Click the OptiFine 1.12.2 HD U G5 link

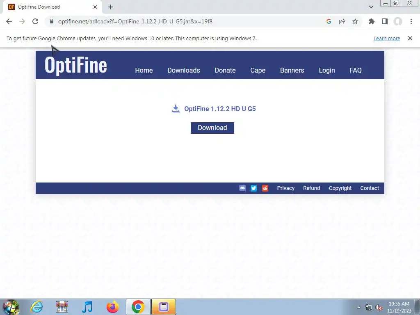coord(220,109)
